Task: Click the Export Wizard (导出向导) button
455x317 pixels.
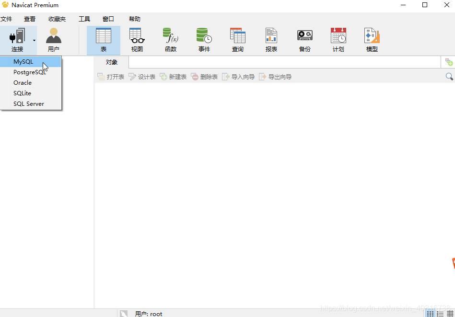Action: 275,77
